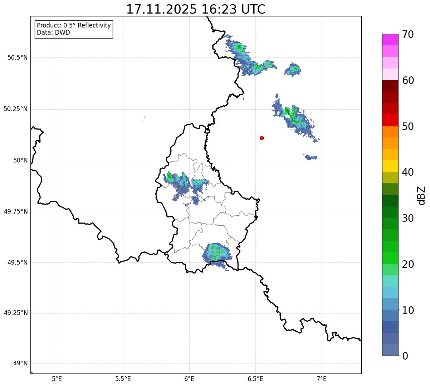The width and height of the screenshot is (430, 386).
Task: Select the yellow colorbar segment just above 40 dBZ
Action: coord(392,166)
